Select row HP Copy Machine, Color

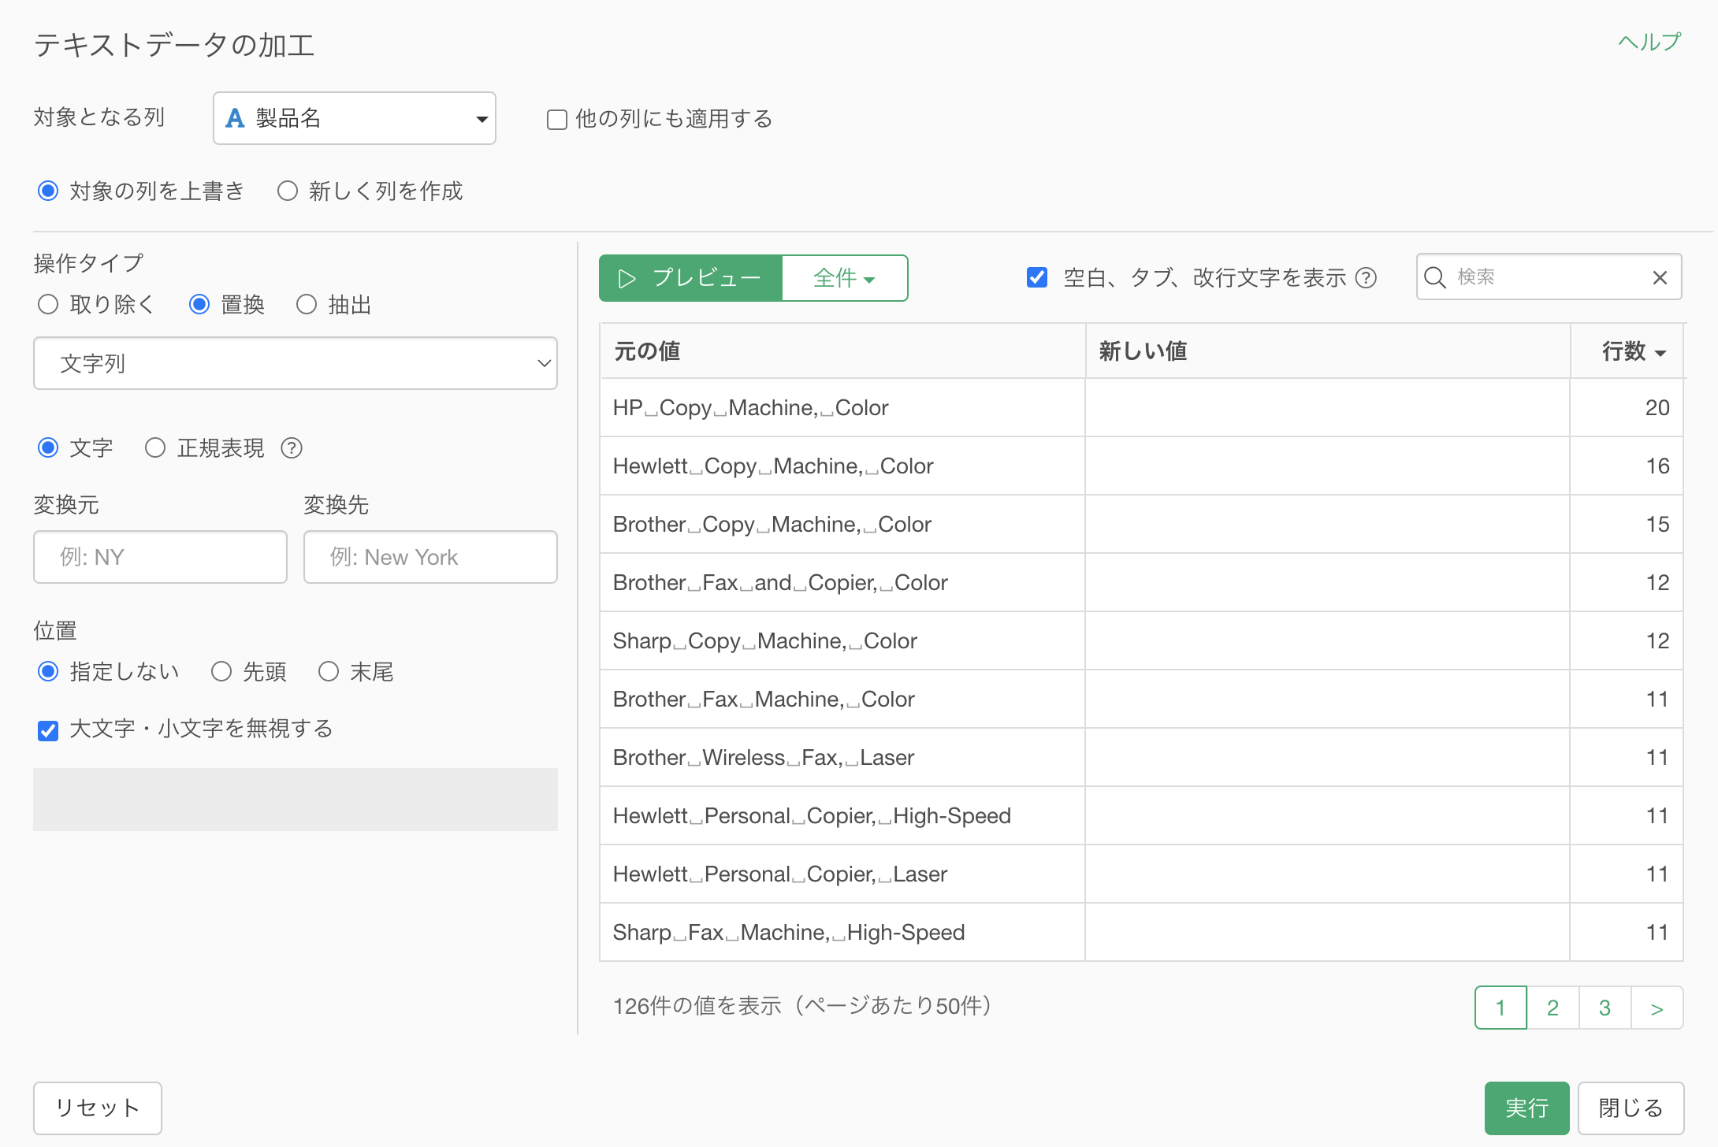[x=1141, y=407]
